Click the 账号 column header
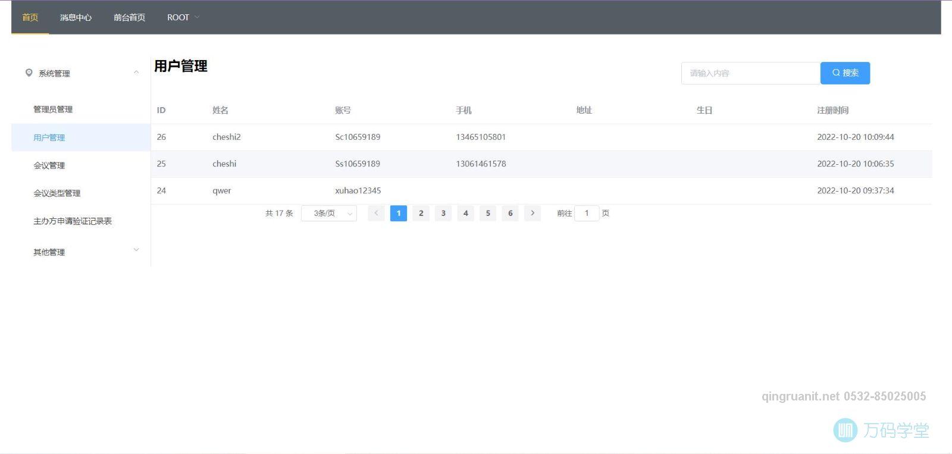The width and height of the screenshot is (952, 454). tap(343, 110)
